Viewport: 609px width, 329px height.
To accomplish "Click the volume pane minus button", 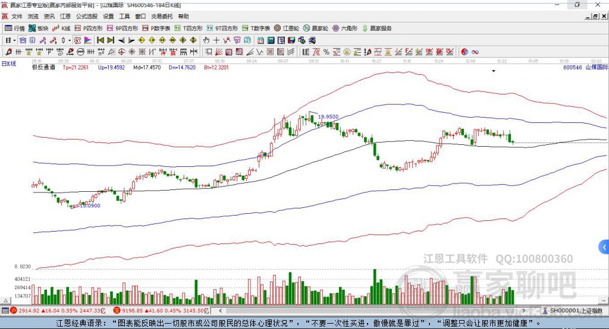I will (x=604, y=300).
